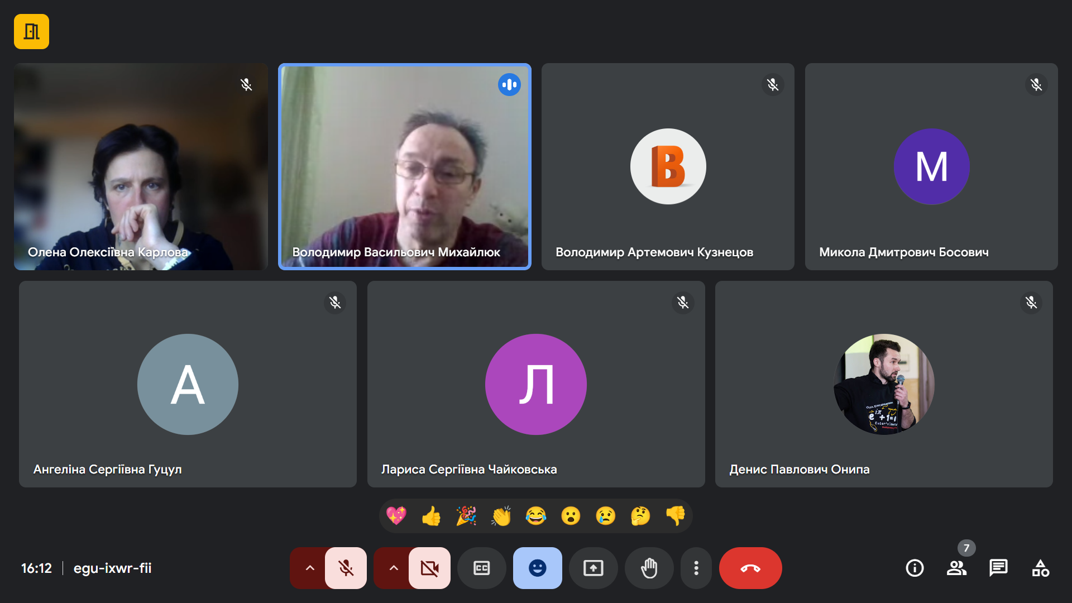Turn on the disabled camera
Screen dimensions: 1072x603
(x=429, y=568)
